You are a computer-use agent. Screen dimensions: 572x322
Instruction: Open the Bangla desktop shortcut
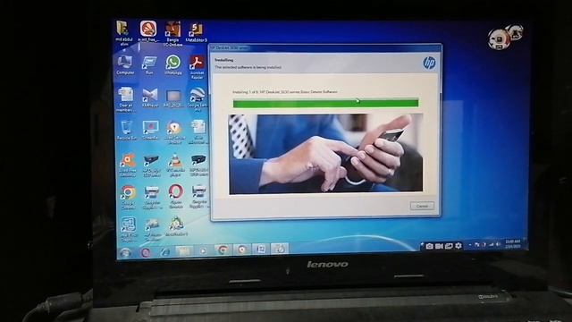click(172, 34)
